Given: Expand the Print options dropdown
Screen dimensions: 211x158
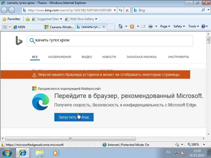Looking at the screenshot, I should point(156,26).
